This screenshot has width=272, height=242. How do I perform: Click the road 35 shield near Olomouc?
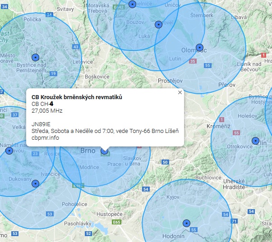click(x=193, y=61)
